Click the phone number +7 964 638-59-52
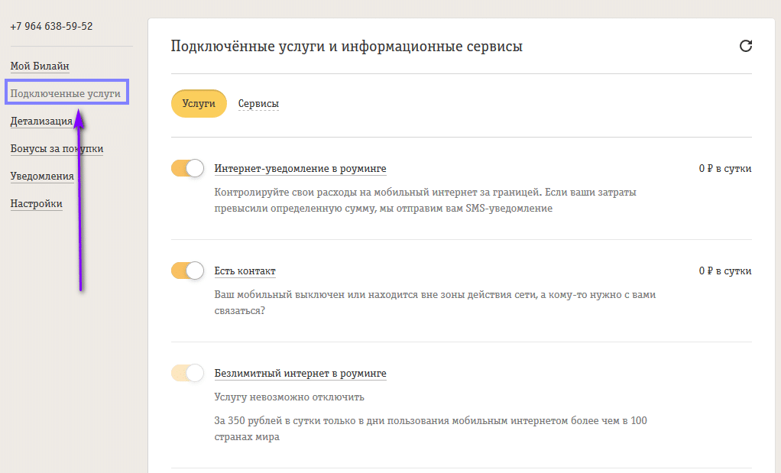Screen dimensions: 781x473 pos(51,26)
